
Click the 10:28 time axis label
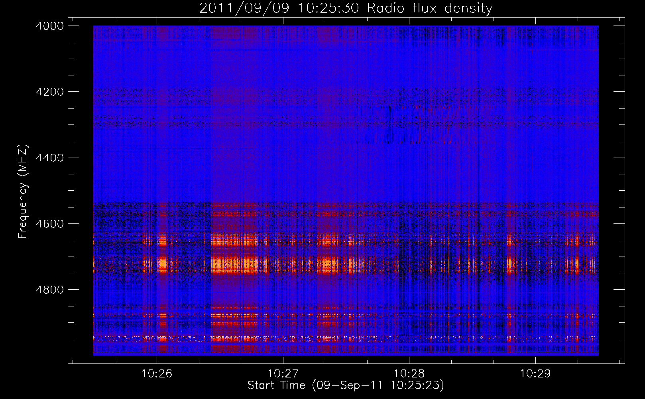click(x=409, y=373)
